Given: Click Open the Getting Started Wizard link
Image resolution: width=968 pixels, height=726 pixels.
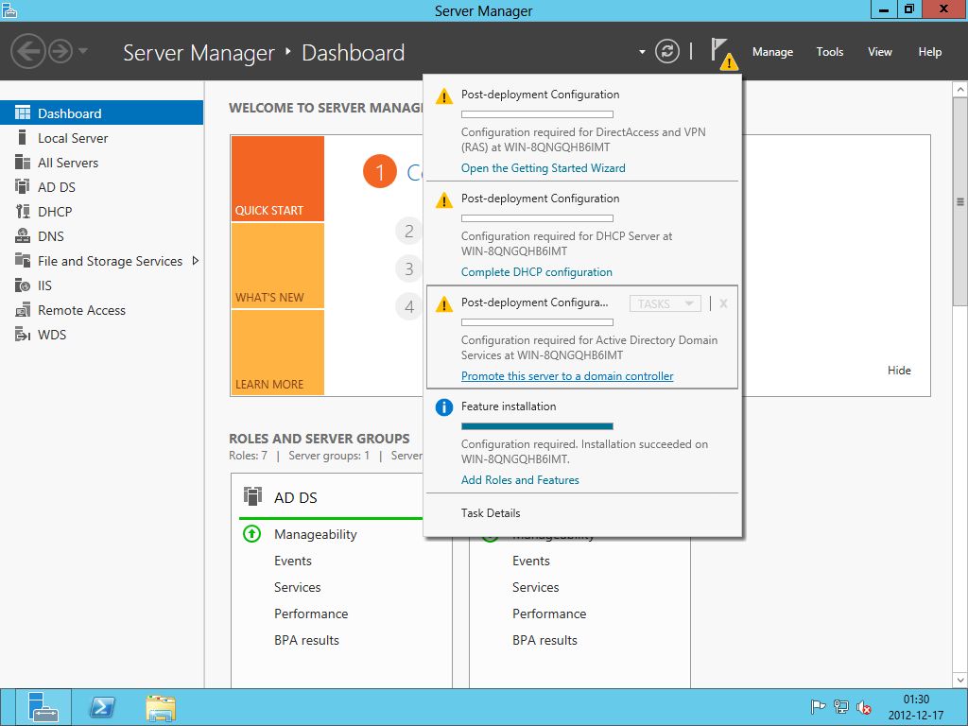Looking at the screenshot, I should pos(543,168).
